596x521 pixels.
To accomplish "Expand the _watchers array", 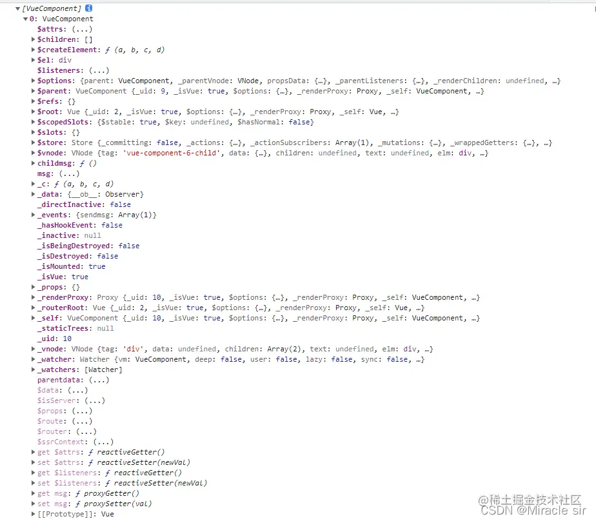I will 33,369.
